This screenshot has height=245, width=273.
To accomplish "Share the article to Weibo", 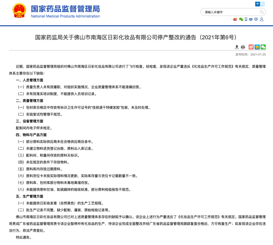I will (x=251, y=47).
